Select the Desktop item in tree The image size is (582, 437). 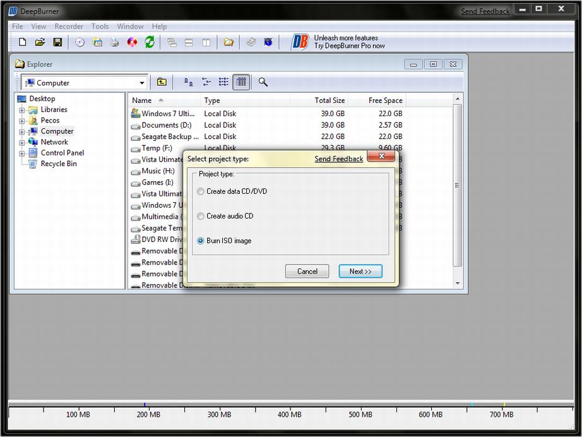(42, 99)
